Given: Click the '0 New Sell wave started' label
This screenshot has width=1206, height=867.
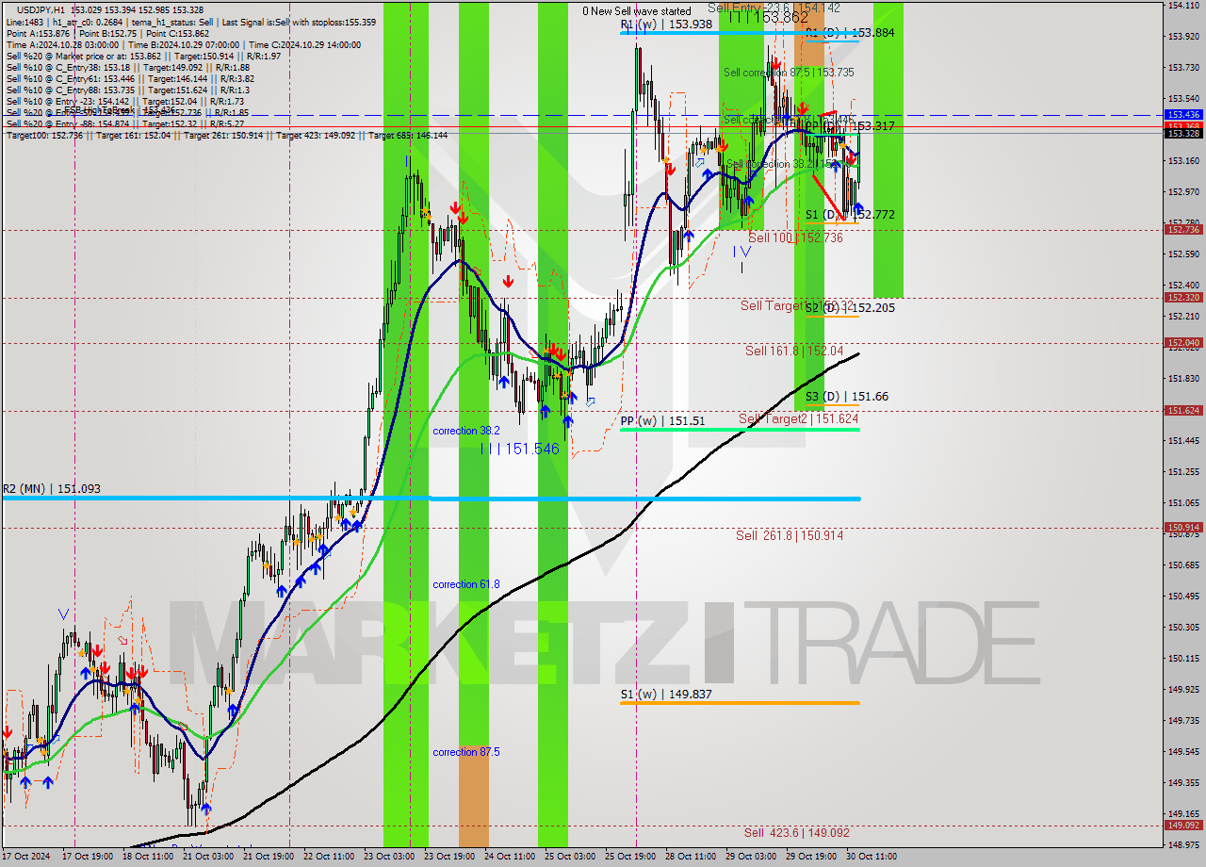Looking at the screenshot, I should (x=637, y=11).
